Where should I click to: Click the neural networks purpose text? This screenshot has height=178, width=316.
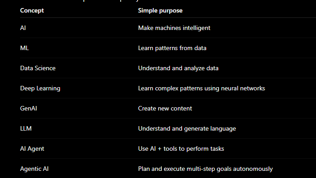click(202, 88)
